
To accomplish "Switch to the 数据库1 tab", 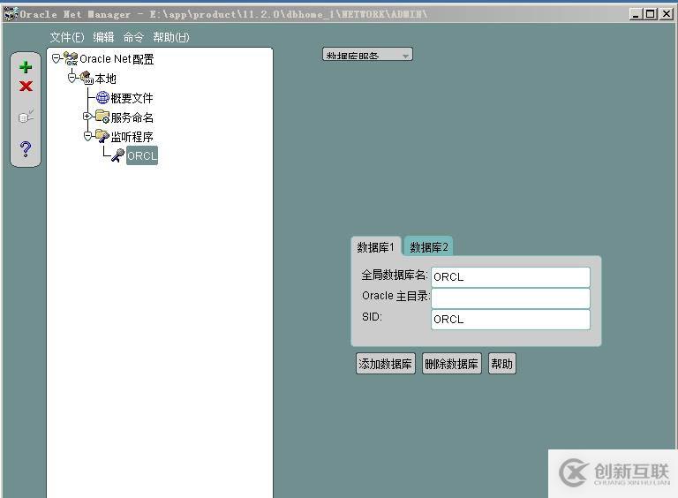I will point(376,247).
